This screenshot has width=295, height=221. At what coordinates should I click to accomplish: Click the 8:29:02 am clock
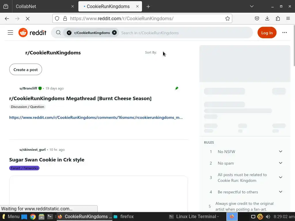[x=283, y=217]
